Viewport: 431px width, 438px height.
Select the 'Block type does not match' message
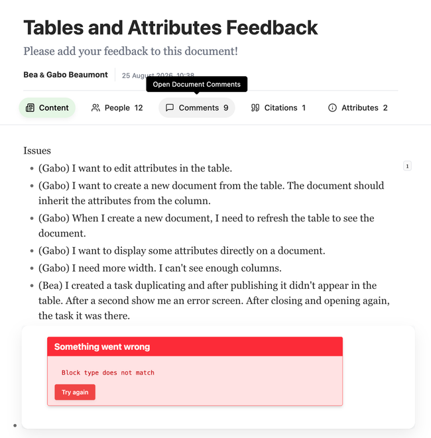[108, 372]
